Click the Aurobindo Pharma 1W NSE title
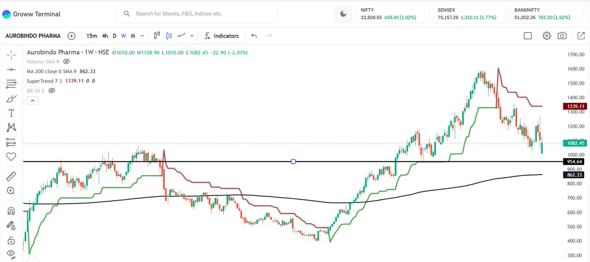The width and height of the screenshot is (590, 262). tap(68, 52)
